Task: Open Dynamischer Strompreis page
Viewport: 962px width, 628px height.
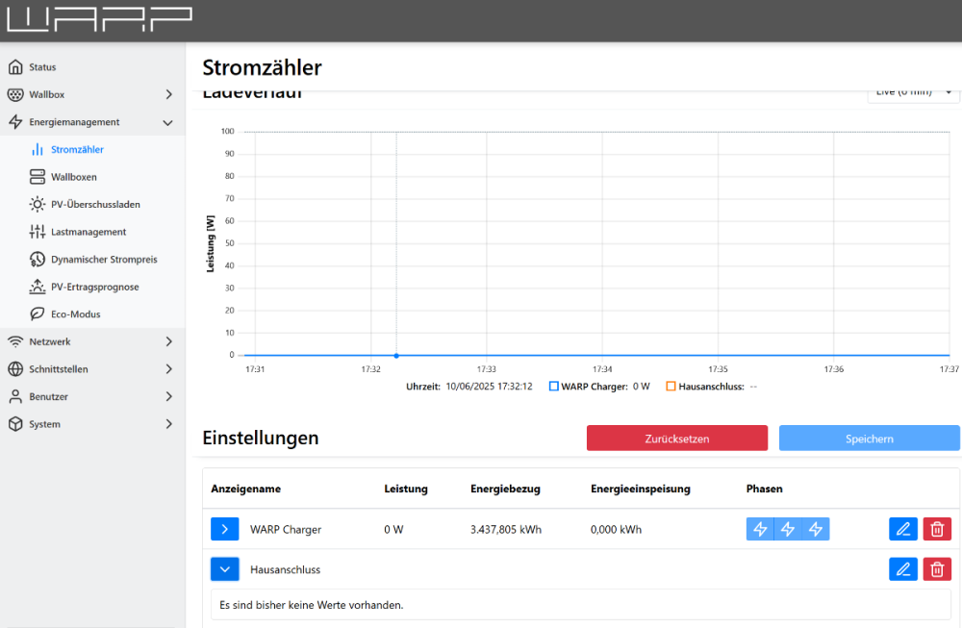Action: click(103, 260)
